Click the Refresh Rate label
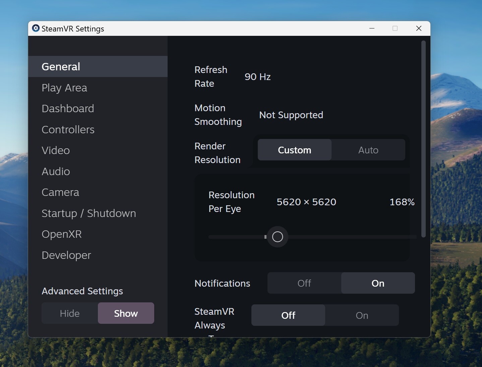482x367 pixels. pyautogui.click(x=211, y=76)
